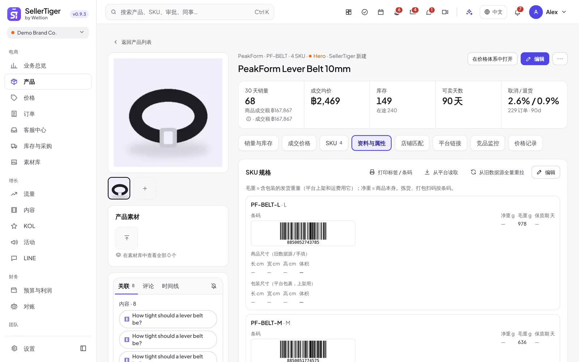The width and height of the screenshot is (579, 362).
Task: Open 内容 in the sidebar
Action: click(x=48, y=210)
